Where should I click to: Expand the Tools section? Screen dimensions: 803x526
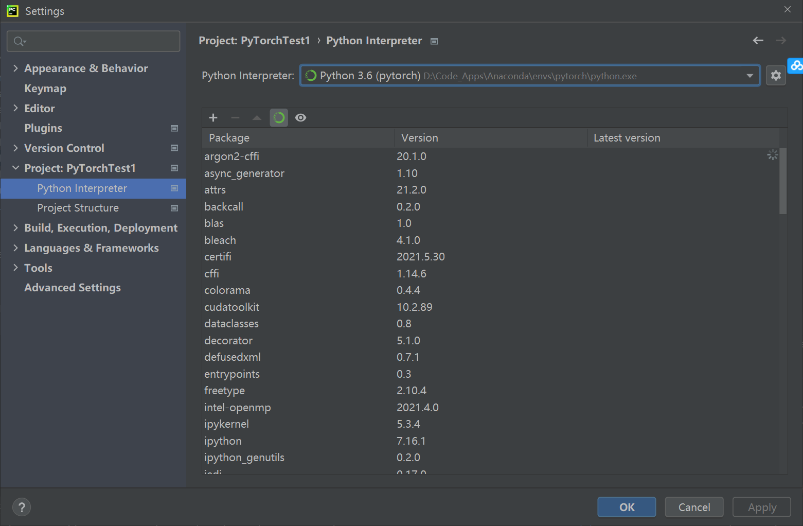(x=15, y=268)
